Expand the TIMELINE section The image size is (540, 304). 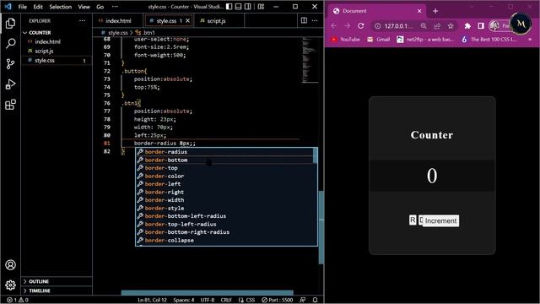tap(57, 290)
